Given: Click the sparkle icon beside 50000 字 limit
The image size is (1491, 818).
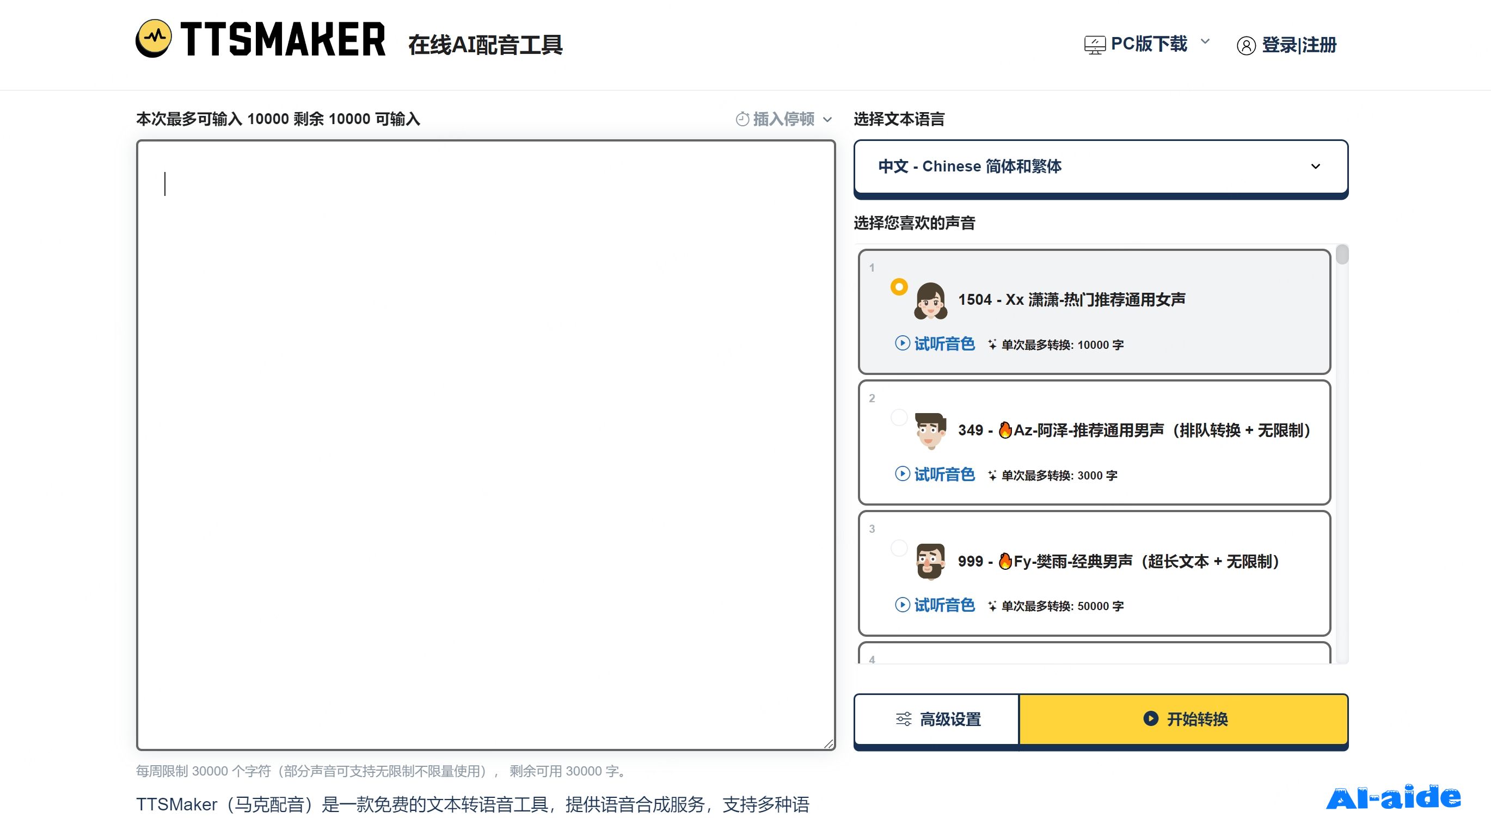Looking at the screenshot, I should [x=992, y=606].
